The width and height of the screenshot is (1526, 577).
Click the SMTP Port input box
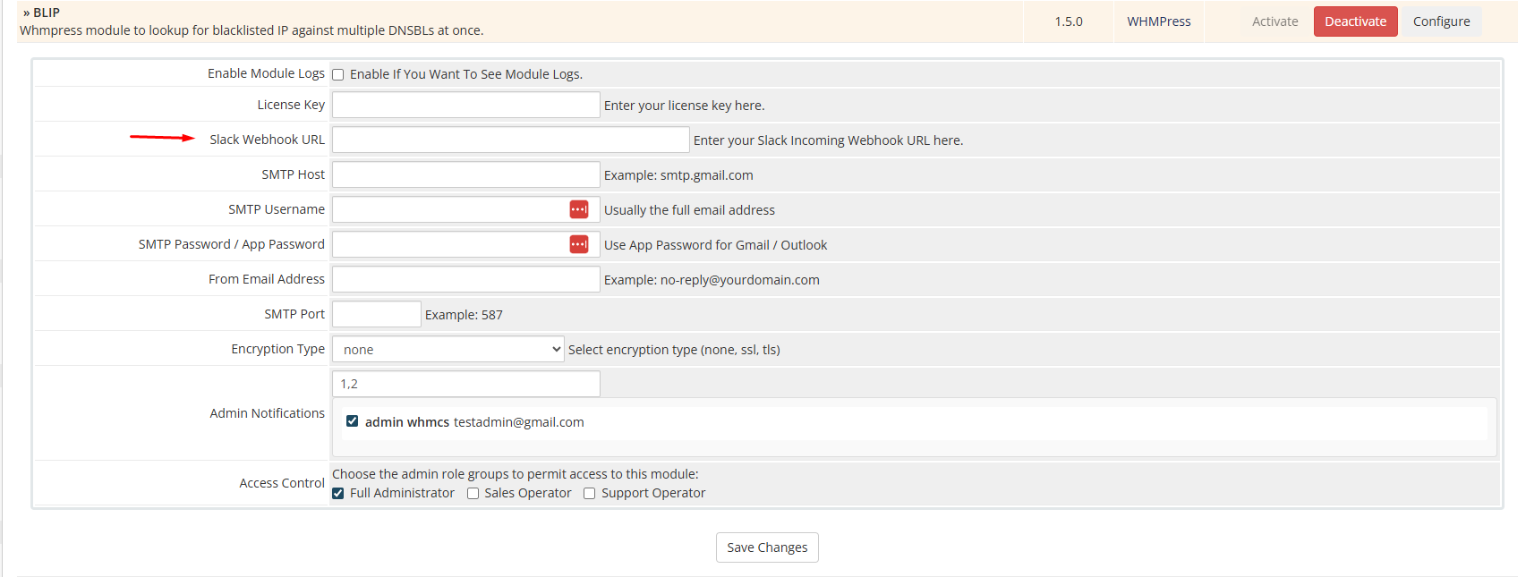(376, 315)
